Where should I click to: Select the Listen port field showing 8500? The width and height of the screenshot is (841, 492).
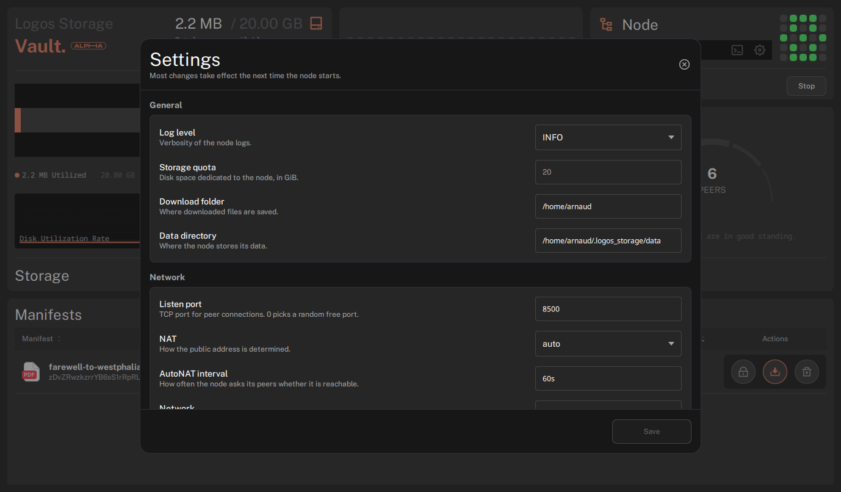[608, 309]
